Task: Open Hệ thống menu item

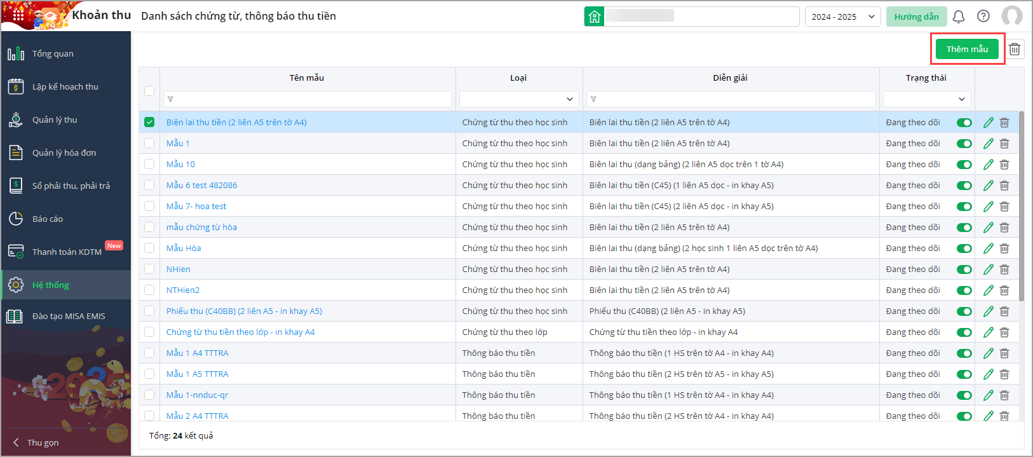Action: click(x=66, y=285)
